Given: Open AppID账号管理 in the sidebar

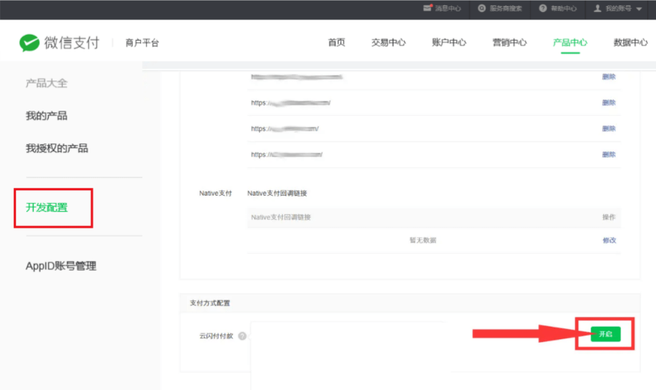Looking at the screenshot, I should point(61,266).
